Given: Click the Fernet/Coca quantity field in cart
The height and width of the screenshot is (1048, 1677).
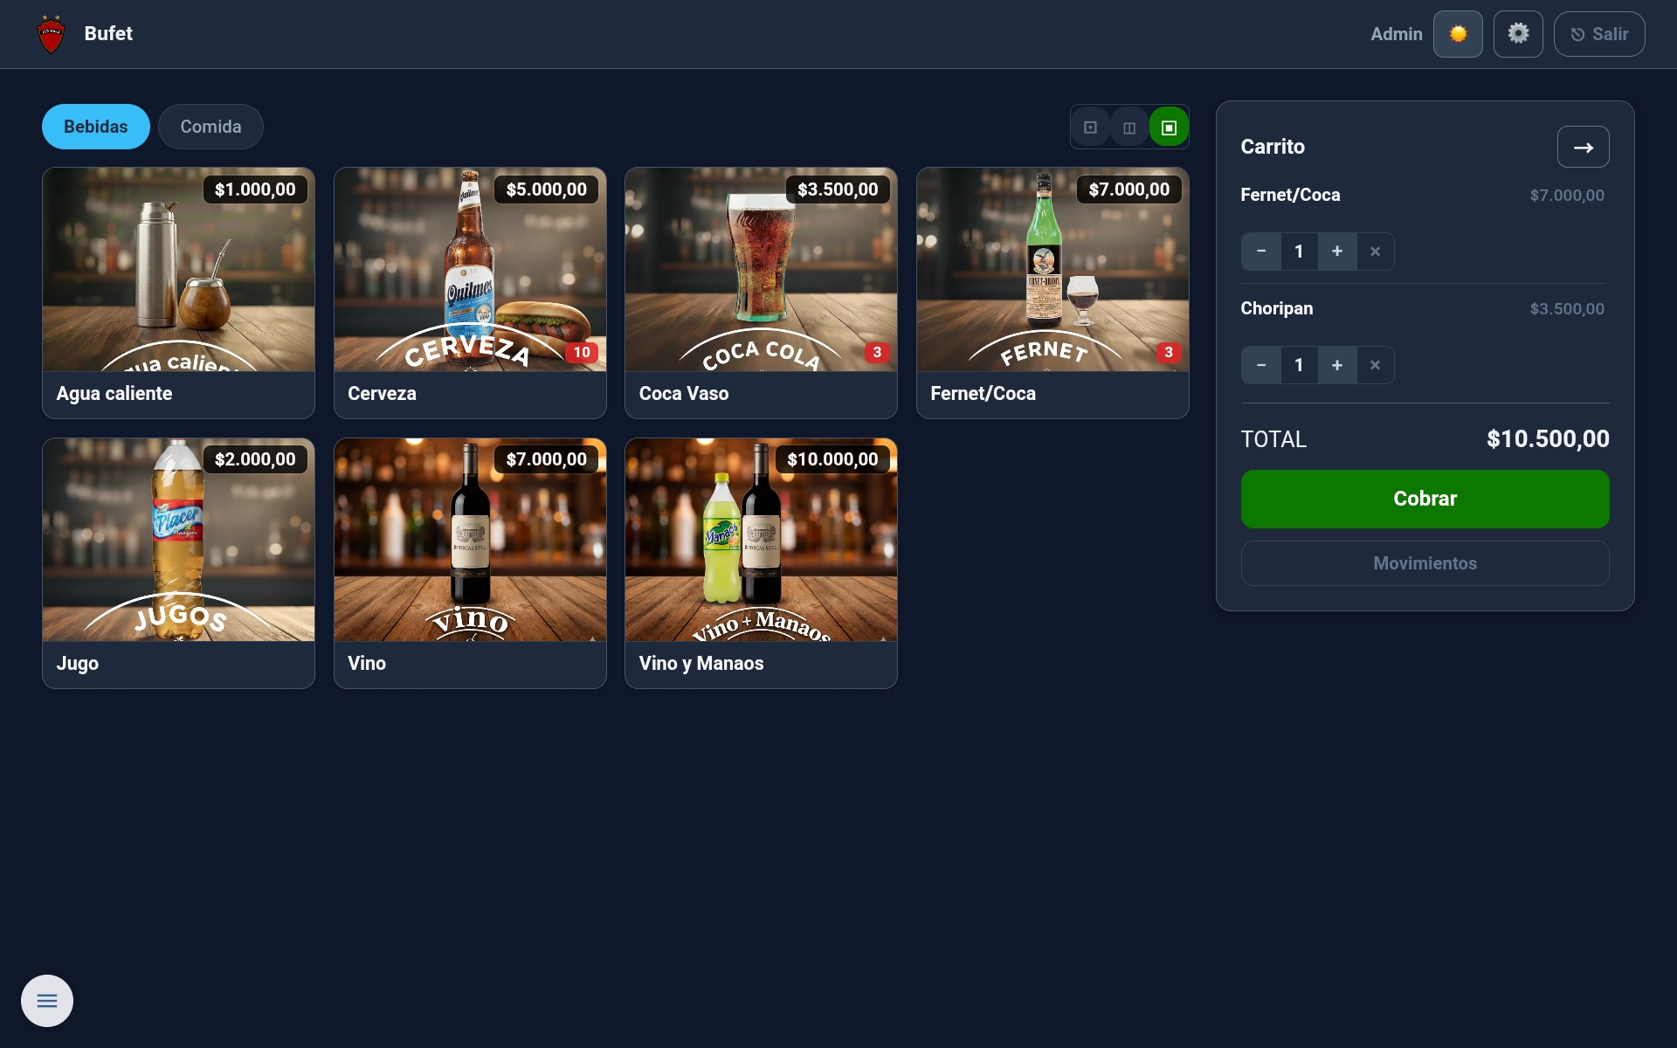Looking at the screenshot, I should click(1299, 252).
